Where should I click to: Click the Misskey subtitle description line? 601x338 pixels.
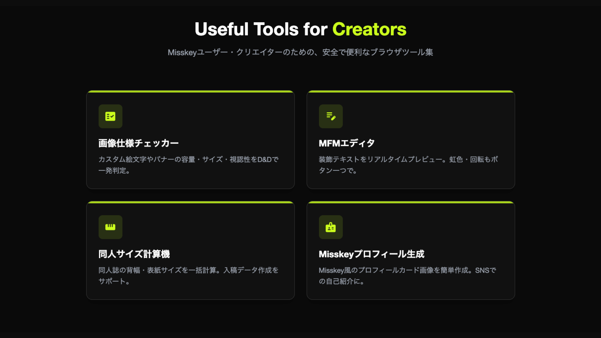pyautogui.click(x=300, y=52)
